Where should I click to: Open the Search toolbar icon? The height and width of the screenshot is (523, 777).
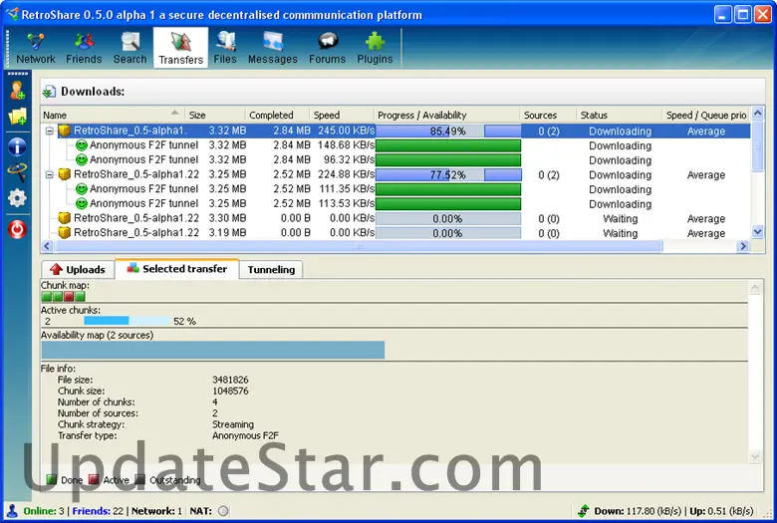click(129, 48)
